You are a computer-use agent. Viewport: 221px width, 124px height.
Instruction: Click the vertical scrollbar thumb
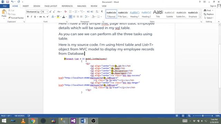(220, 66)
